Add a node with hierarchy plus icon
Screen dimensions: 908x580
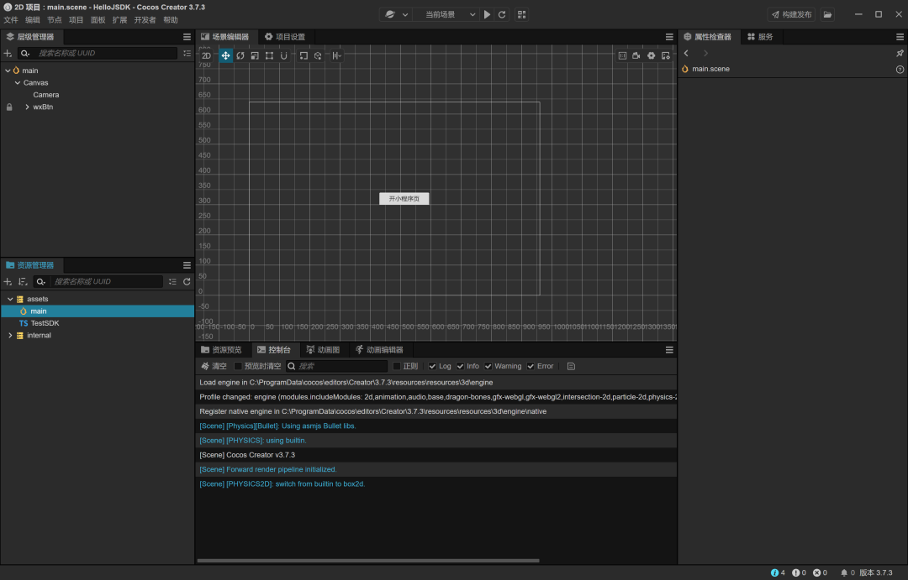[8, 53]
